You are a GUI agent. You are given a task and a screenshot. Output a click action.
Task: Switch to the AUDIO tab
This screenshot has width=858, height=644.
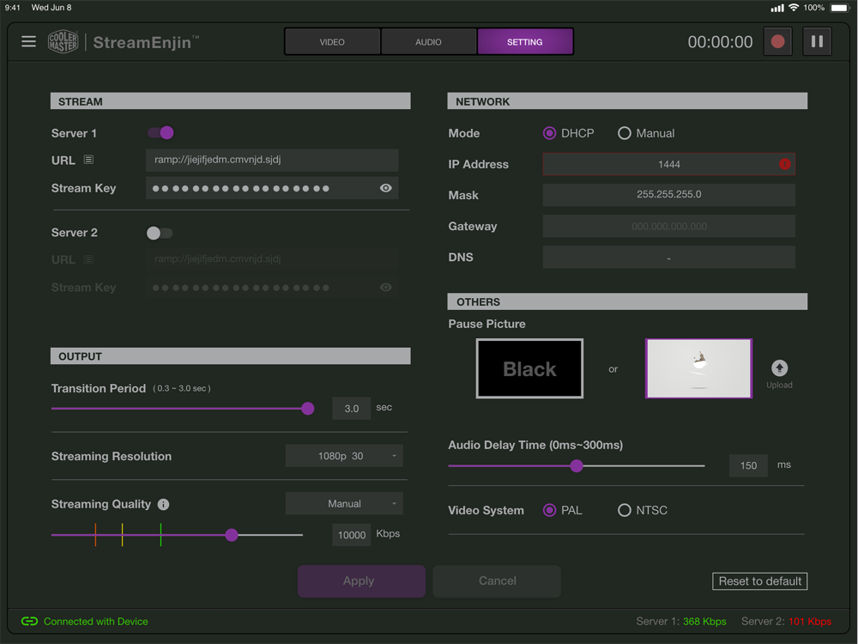(x=428, y=41)
